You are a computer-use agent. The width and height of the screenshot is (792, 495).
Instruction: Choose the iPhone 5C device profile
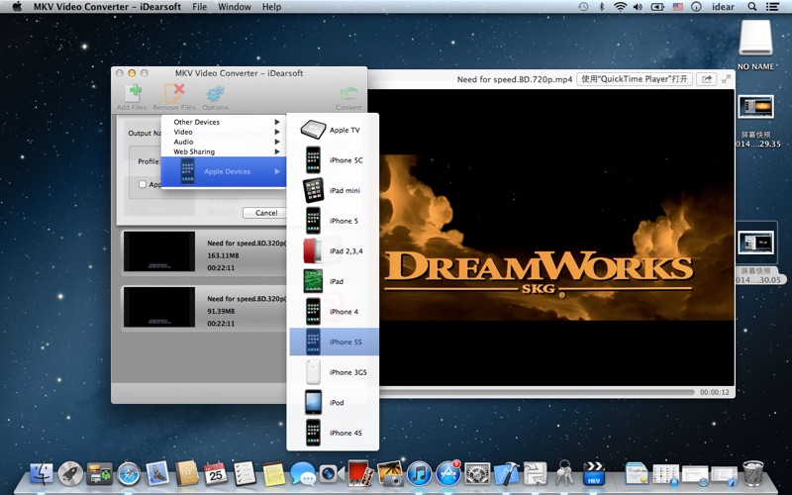click(x=333, y=160)
